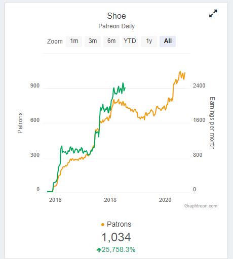
Task: Set zoom range to 1m
Action: pos(74,41)
